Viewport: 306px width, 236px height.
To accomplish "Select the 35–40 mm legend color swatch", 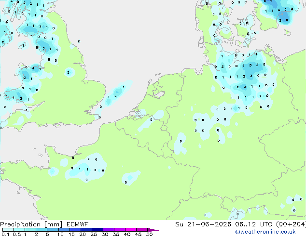I will (x=120, y=230).
